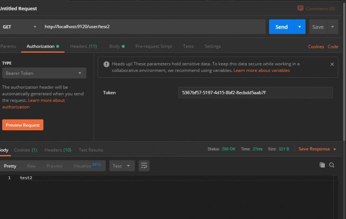Open the Text format dropdown
The image size is (346, 219).
pos(122,166)
